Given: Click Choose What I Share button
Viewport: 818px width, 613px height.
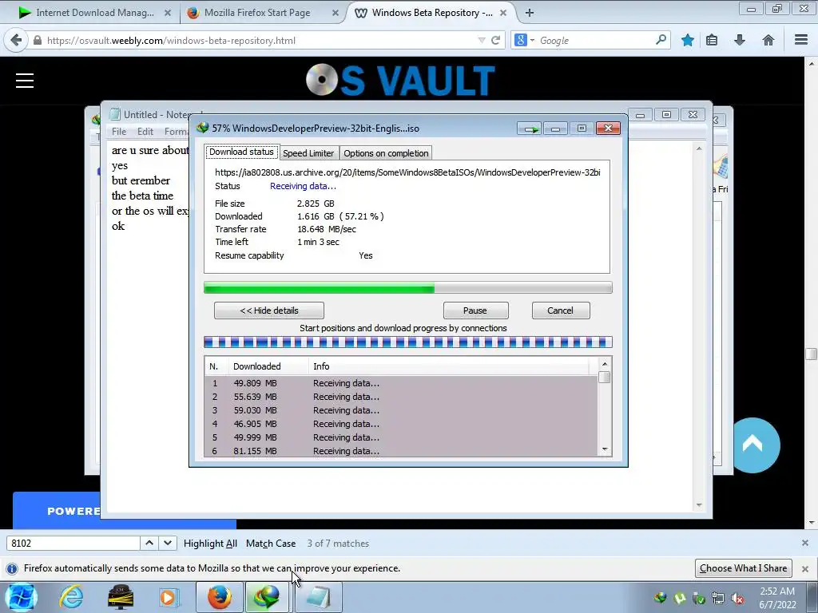Looking at the screenshot, I should click(x=744, y=568).
